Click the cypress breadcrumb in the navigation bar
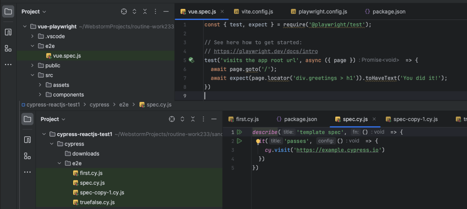The image size is (467, 209). [x=99, y=105]
